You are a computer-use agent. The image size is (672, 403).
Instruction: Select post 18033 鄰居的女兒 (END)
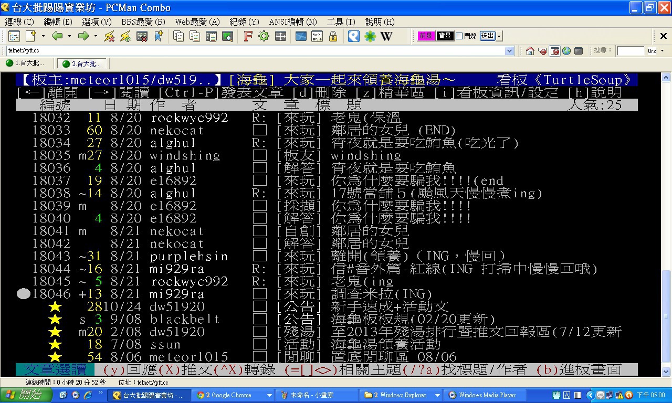tap(327, 130)
